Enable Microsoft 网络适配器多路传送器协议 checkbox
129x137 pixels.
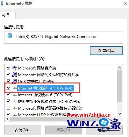point(8,108)
